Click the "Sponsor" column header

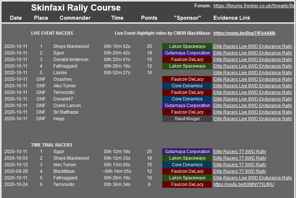(x=187, y=18)
